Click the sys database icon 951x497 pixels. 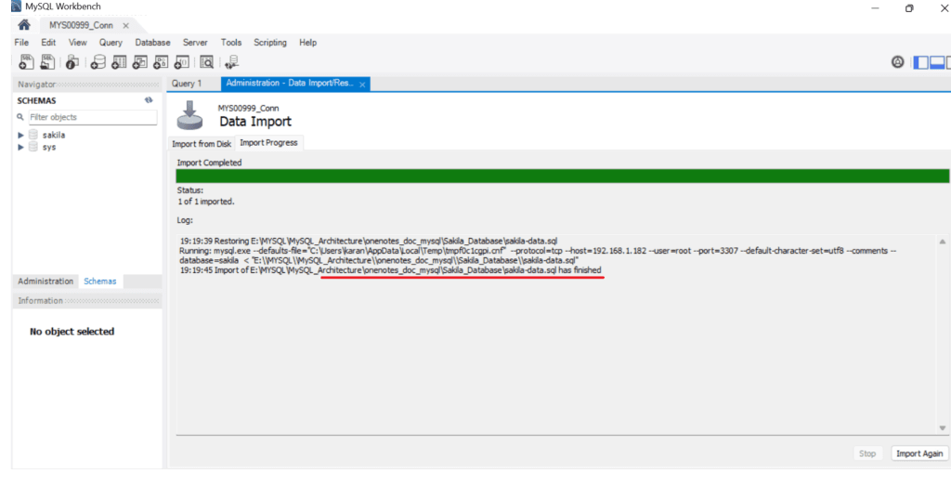click(x=33, y=147)
